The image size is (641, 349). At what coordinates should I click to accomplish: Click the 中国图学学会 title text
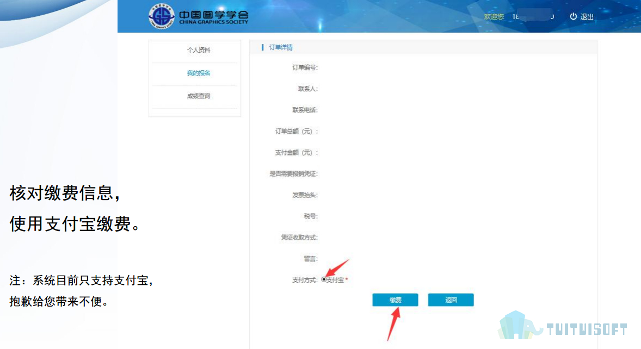[x=213, y=14]
